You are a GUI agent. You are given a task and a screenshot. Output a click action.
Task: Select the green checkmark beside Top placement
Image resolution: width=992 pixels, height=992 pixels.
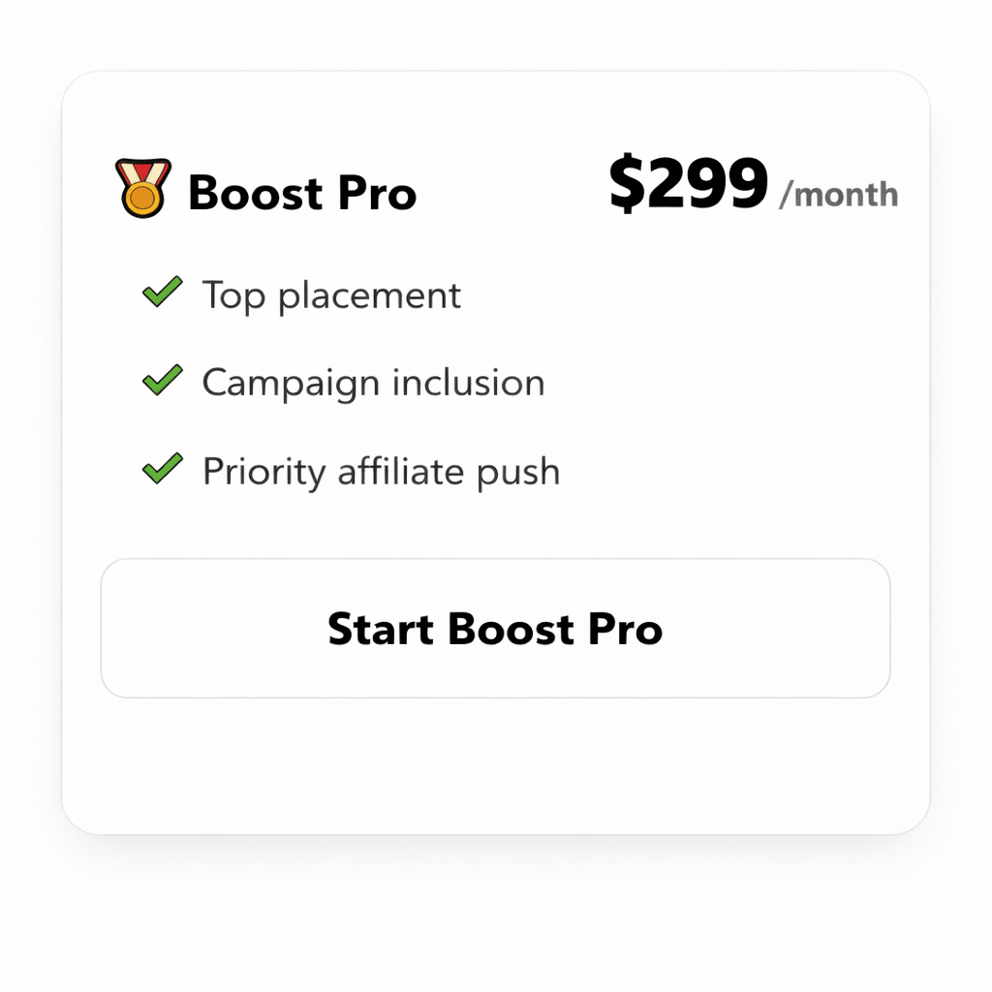pyautogui.click(x=162, y=294)
